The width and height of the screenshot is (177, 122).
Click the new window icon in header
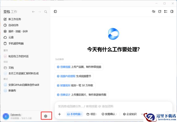pos(160,11)
